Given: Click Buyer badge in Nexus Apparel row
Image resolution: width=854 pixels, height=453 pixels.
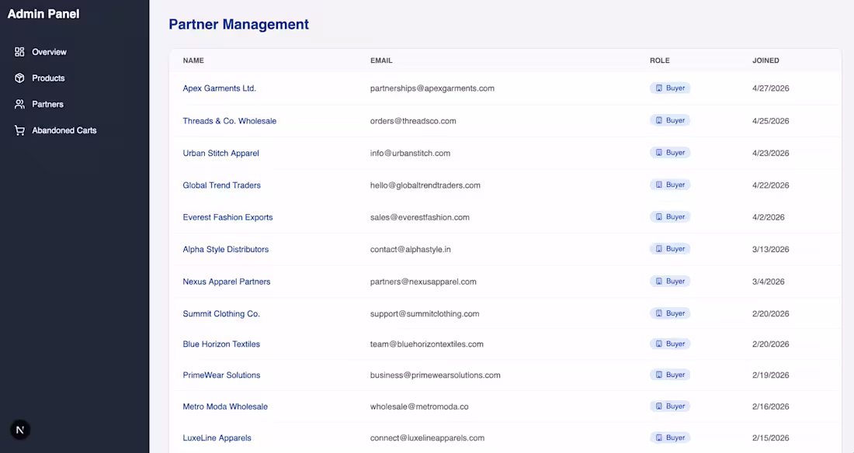Looking at the screenshot, I should [670, 281].
